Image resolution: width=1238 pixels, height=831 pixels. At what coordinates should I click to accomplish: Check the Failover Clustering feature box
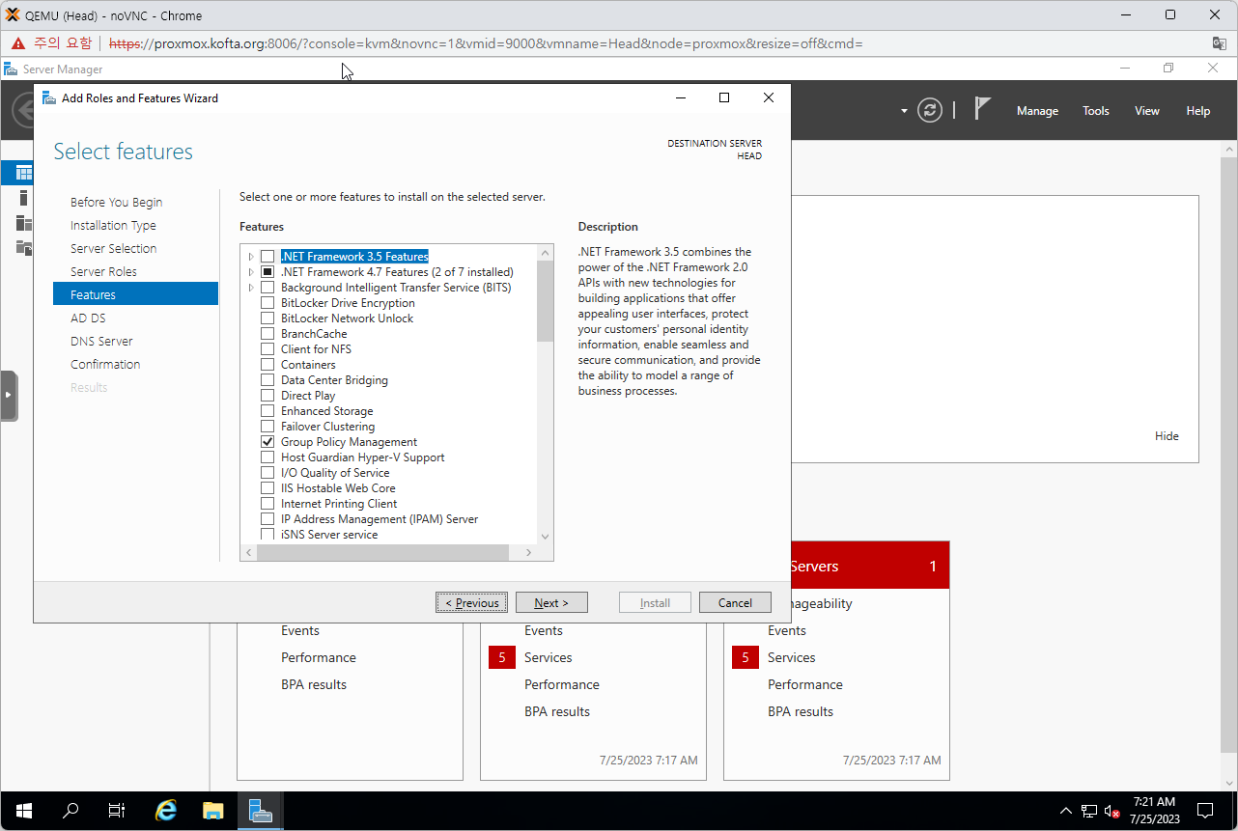(x=267, y=427)
